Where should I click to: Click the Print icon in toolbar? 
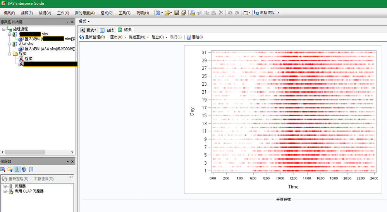tap(193, 13)
